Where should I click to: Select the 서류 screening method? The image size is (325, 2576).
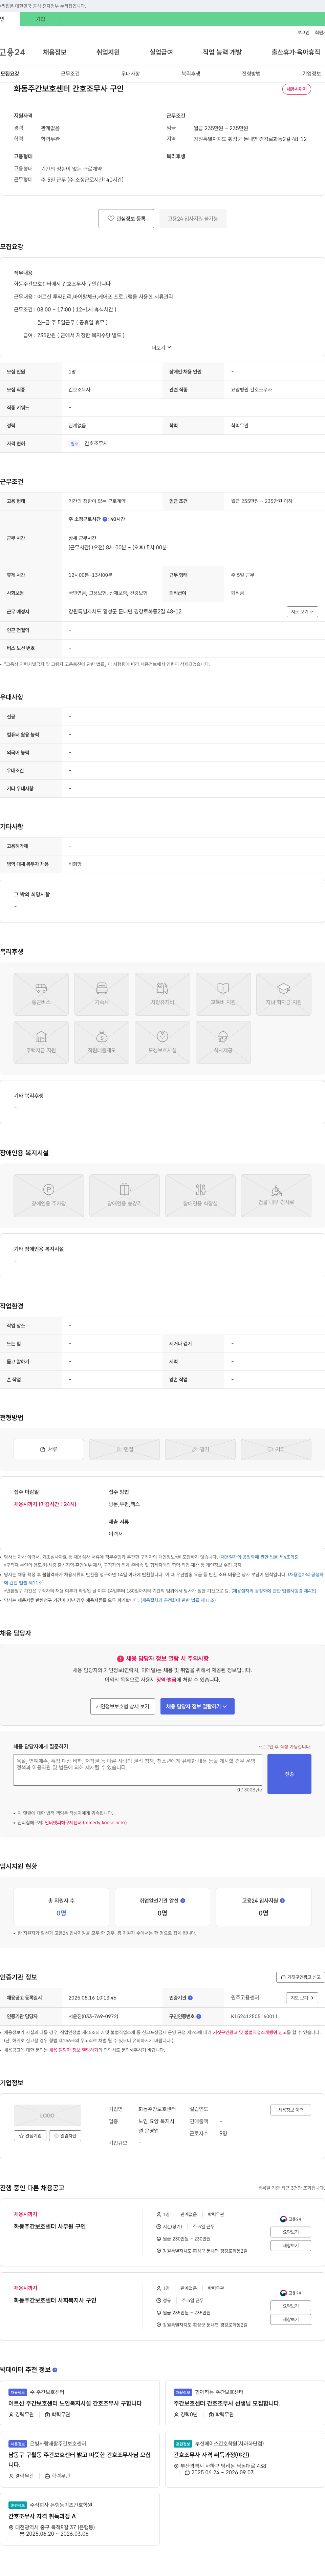[x=49, y=1449]
